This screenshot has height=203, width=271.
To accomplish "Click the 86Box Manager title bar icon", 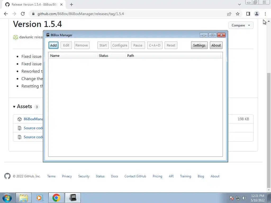I will 48,35.
